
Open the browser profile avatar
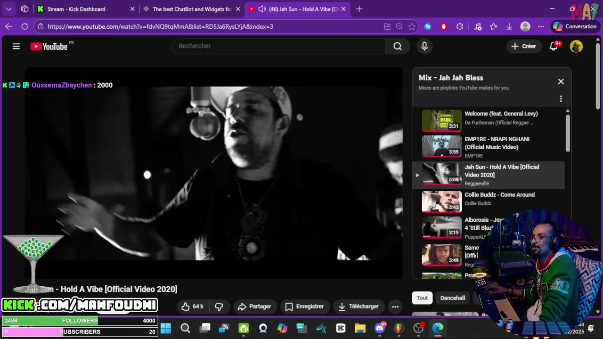coord(525,27)
